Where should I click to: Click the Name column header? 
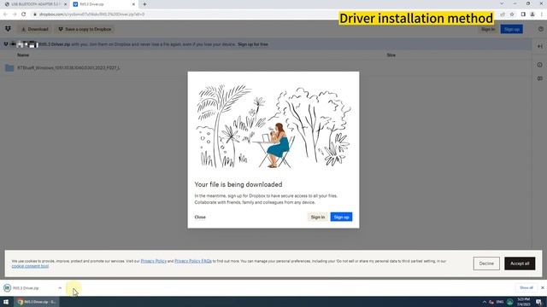click(23, 55)
